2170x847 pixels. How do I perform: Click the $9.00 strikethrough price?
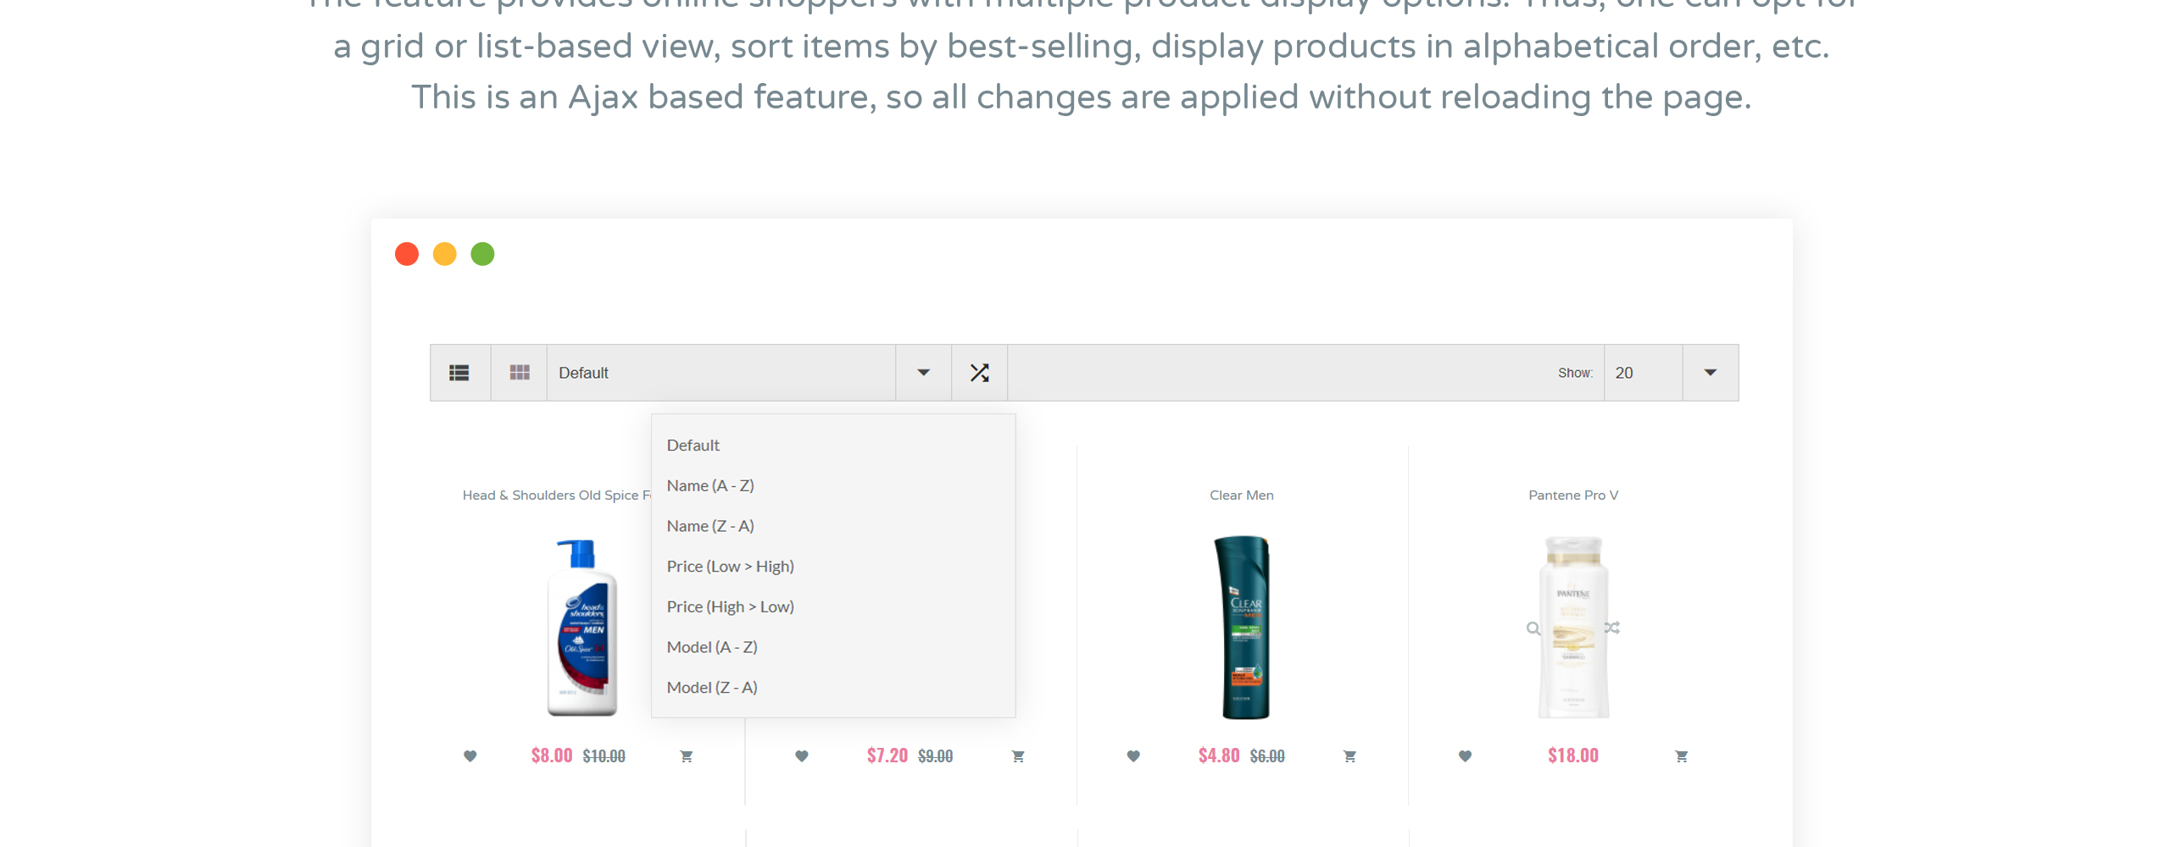tap(936, 756)
